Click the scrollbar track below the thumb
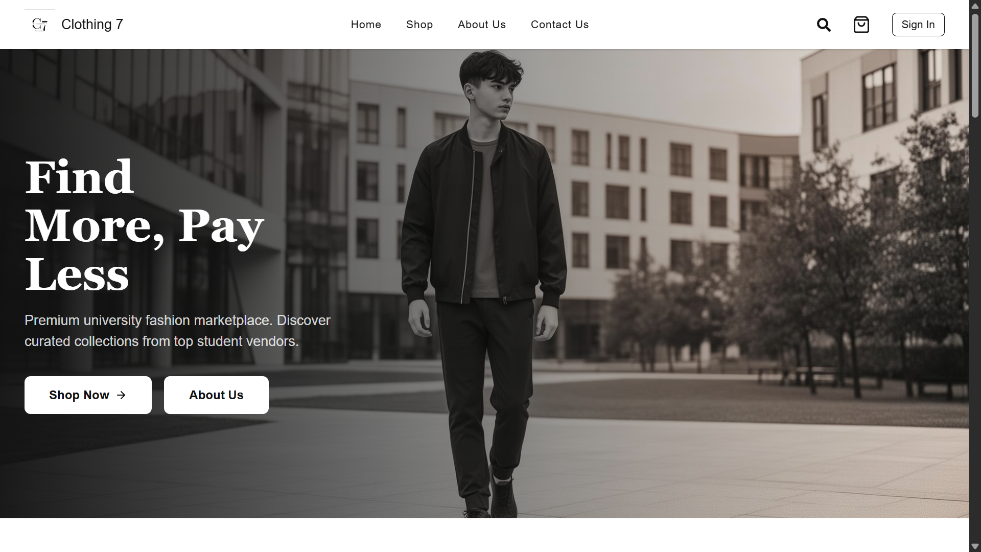Screen dimensions: 981x552 pyautogui.click(x=975, y=327)
